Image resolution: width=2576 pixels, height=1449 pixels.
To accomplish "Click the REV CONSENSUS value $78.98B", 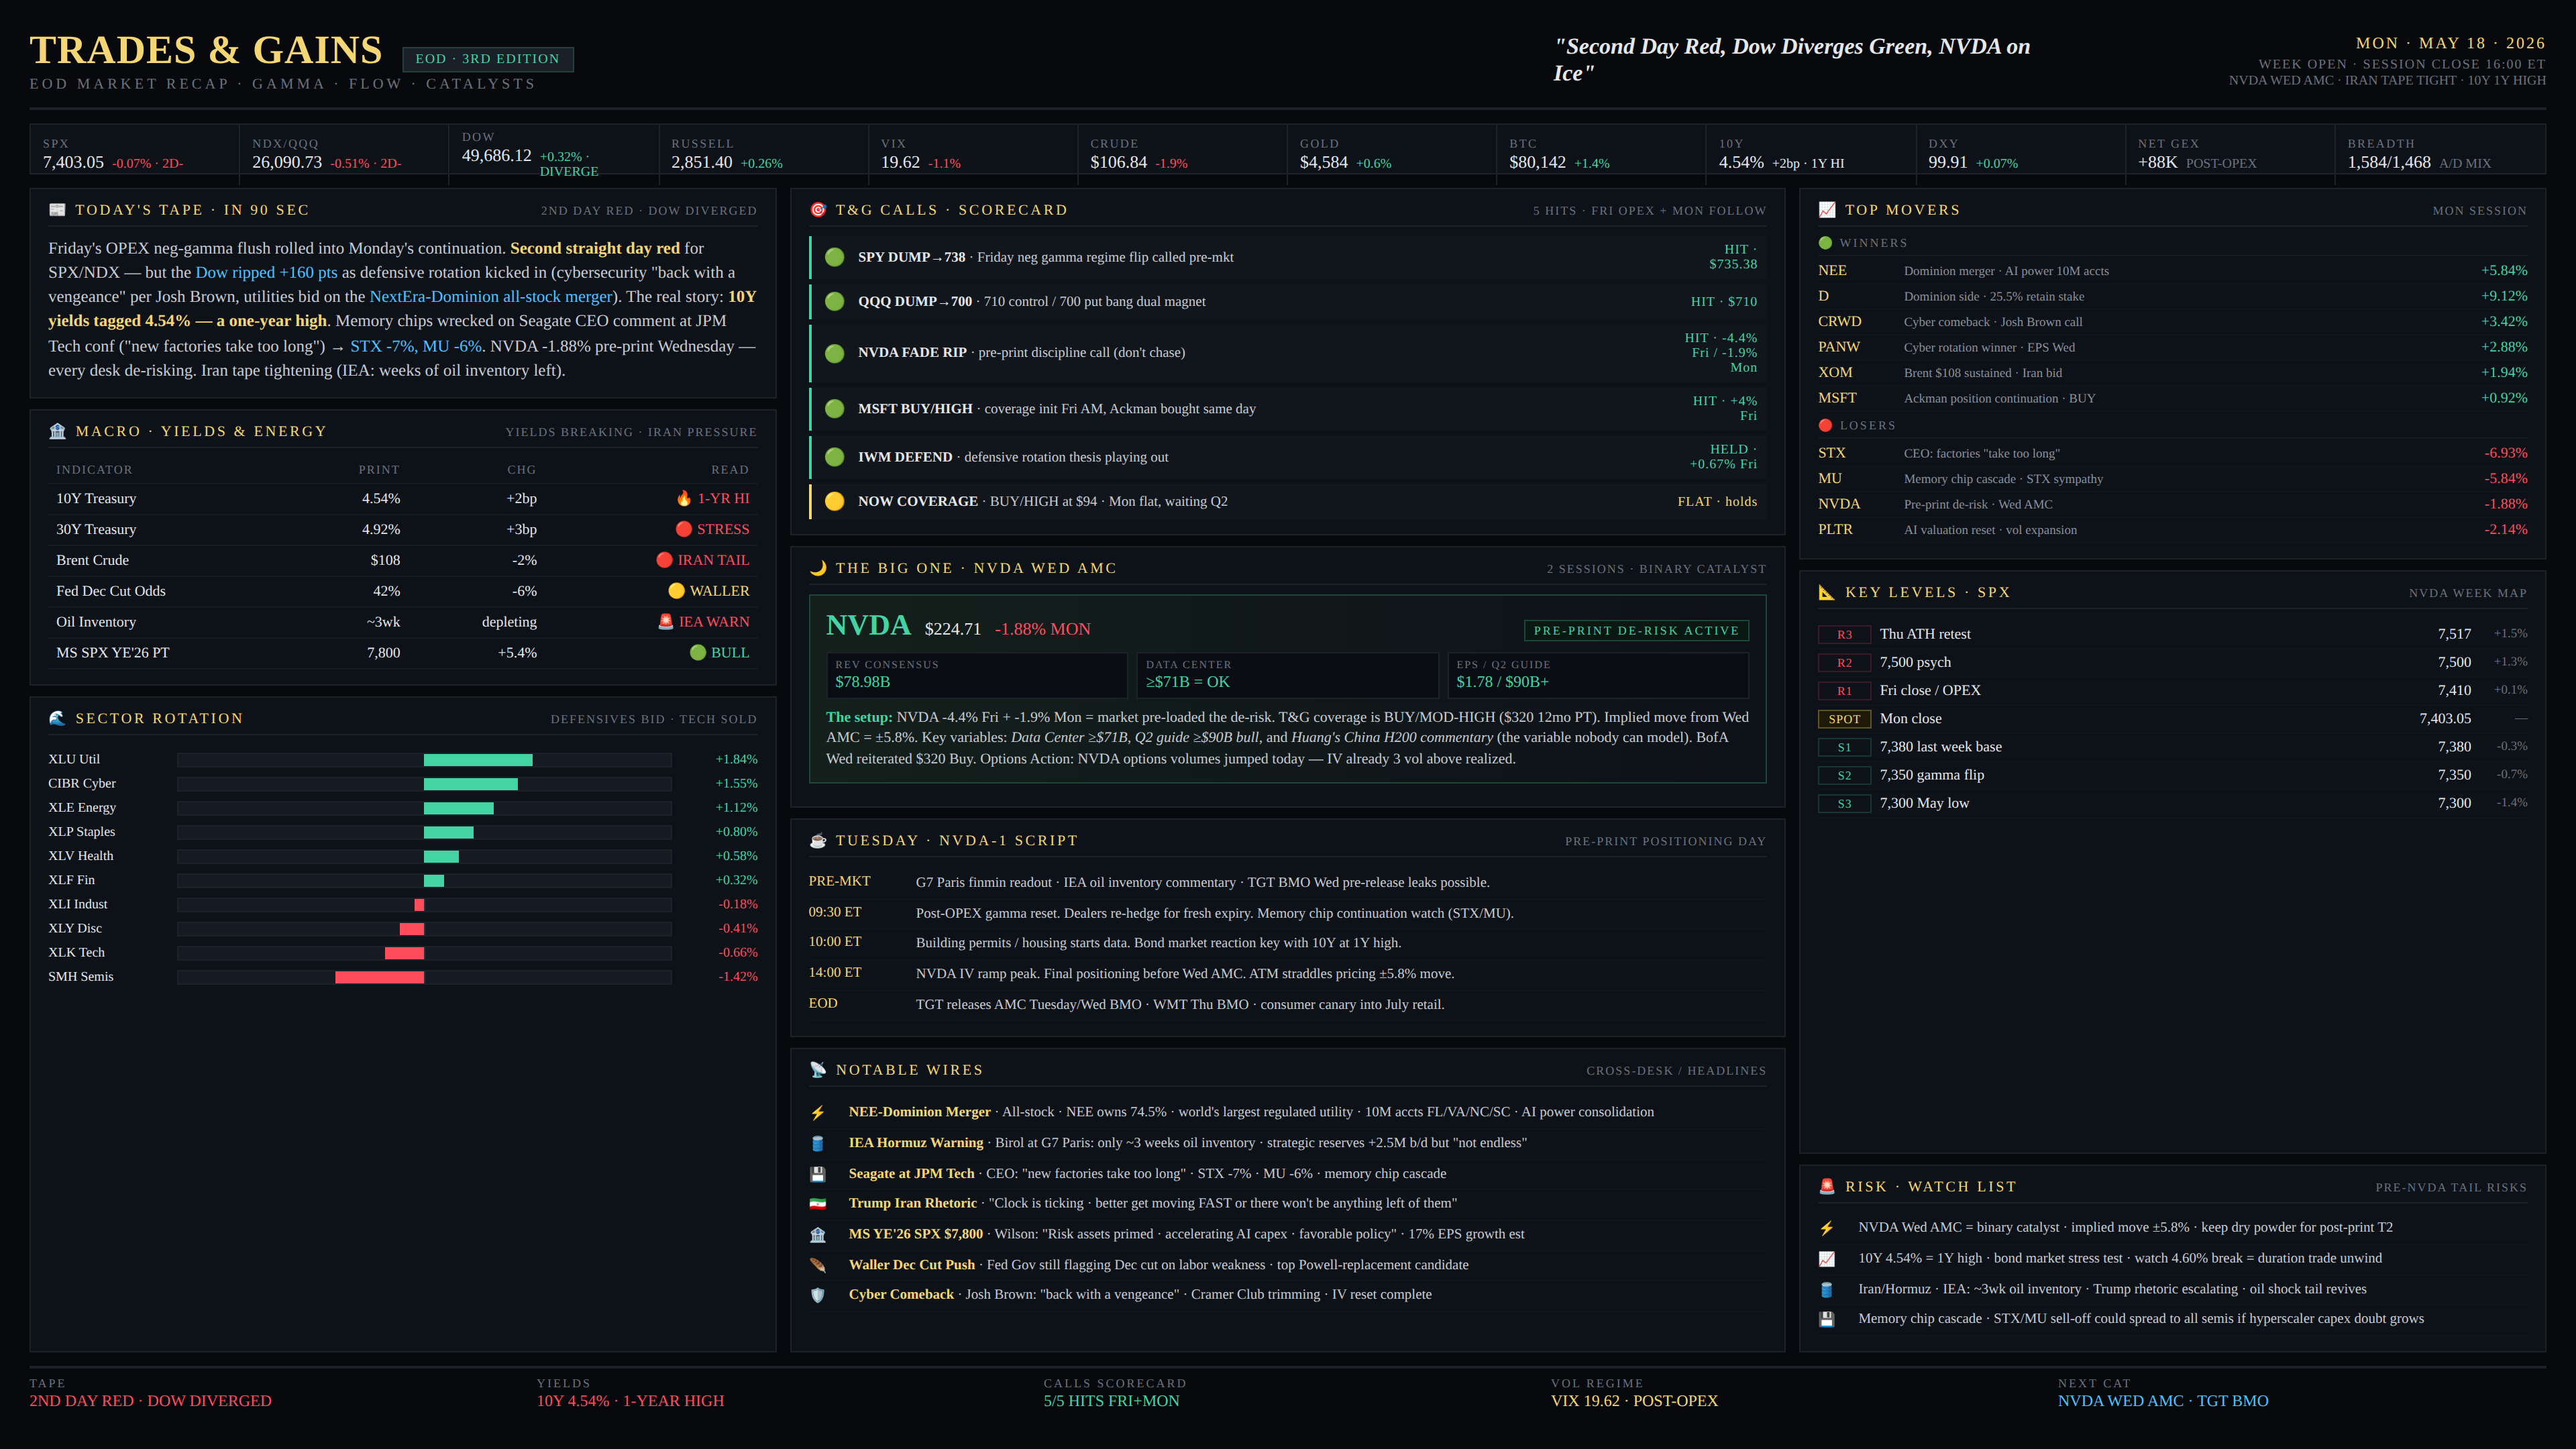I will pos(862,682).
